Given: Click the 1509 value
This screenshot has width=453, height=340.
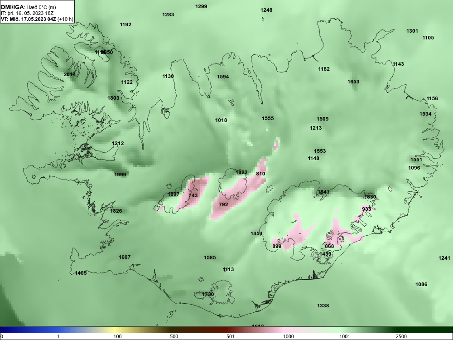Looking at the screenshot, I should tap(323, 119).
